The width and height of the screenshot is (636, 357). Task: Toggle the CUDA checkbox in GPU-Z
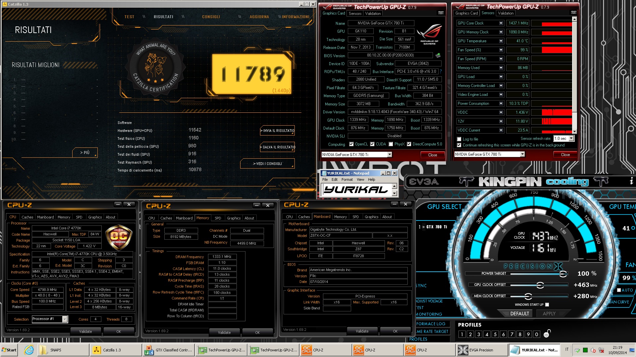pyautogui.click(x=372, y=144)
